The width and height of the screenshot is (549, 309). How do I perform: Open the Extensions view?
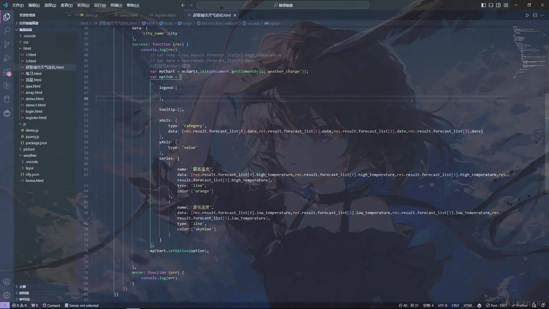coord(7,72)
